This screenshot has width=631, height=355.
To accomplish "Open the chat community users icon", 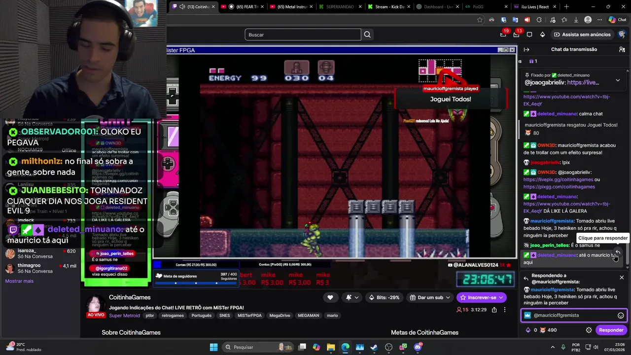I will pyautogui.click(x=622, y=49).
